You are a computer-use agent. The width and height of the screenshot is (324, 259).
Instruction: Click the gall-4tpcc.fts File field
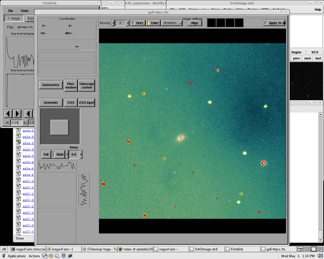click(24, 27)
